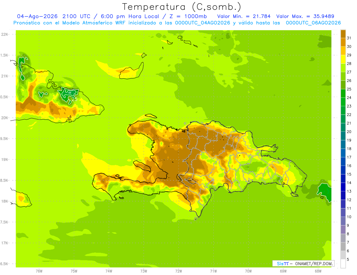Pick the teal swatch between 19 and 20
The image size is (357, 275).
(343, 136)
